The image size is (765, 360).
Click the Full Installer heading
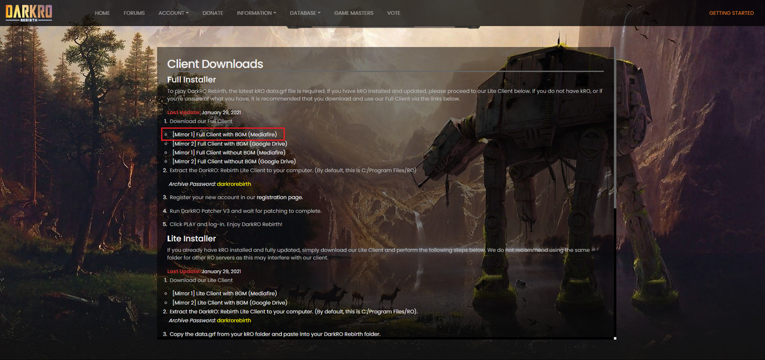tap(191, 79)
